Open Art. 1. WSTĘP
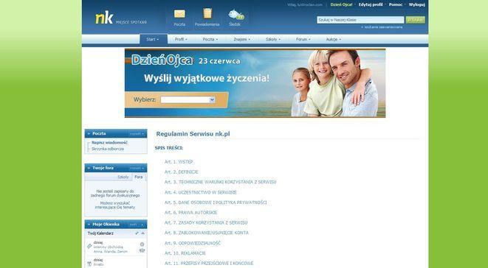 tap(179, 162)
